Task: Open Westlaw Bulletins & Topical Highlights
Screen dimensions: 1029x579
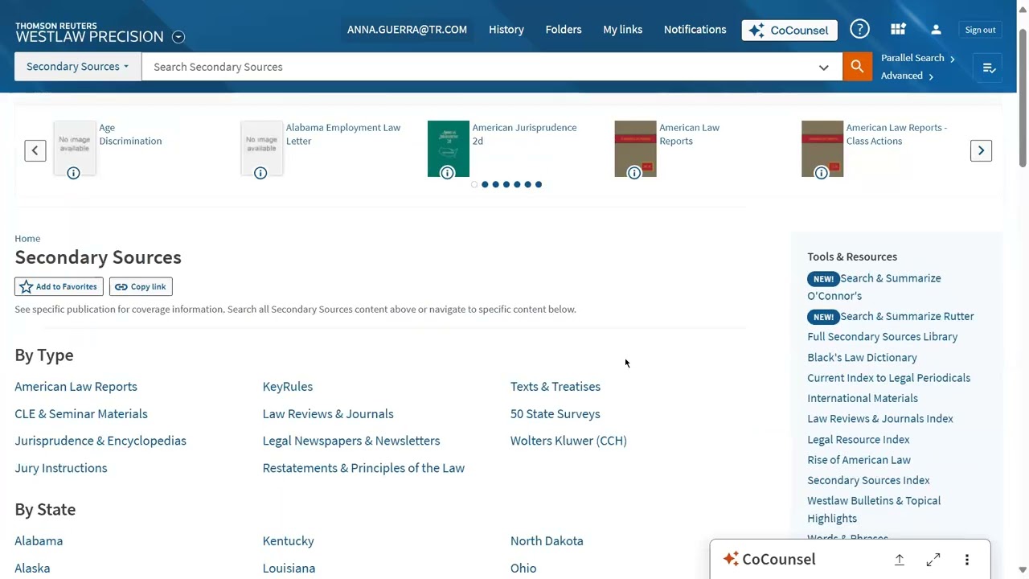Action: [874, 510]
